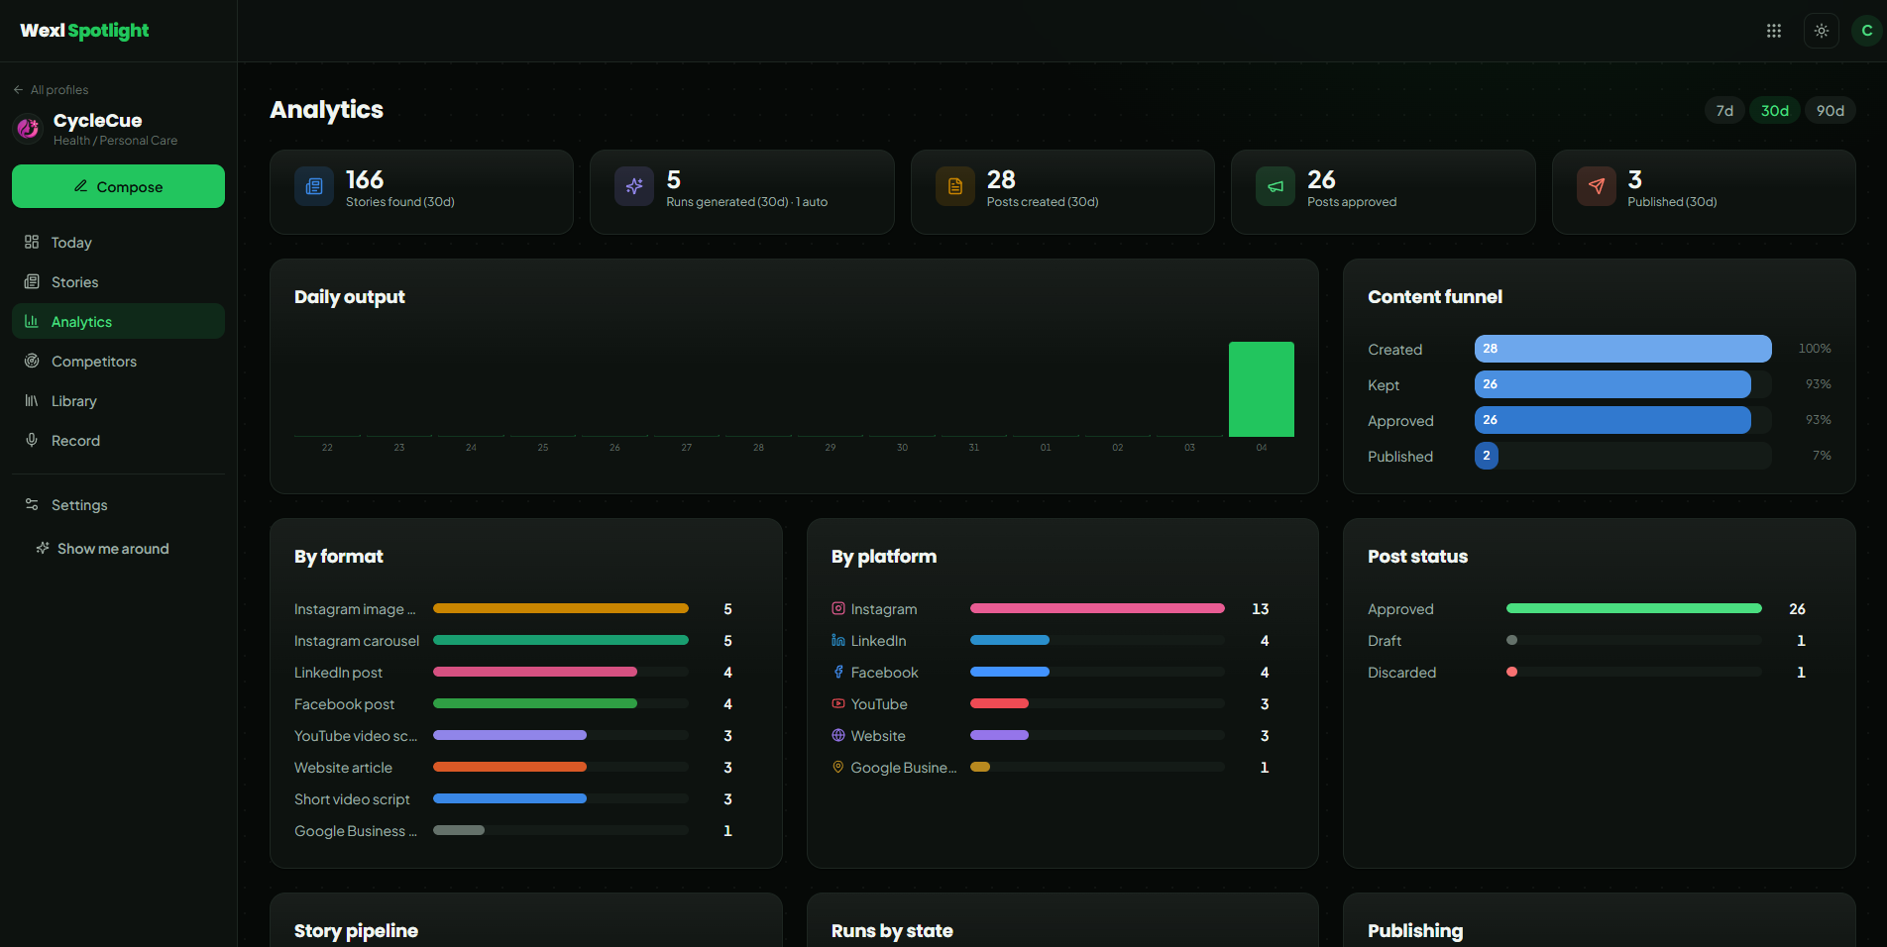Open Settings from the sidebar
The width and height of the screenshot is (1887, 947).
[118, 504]
